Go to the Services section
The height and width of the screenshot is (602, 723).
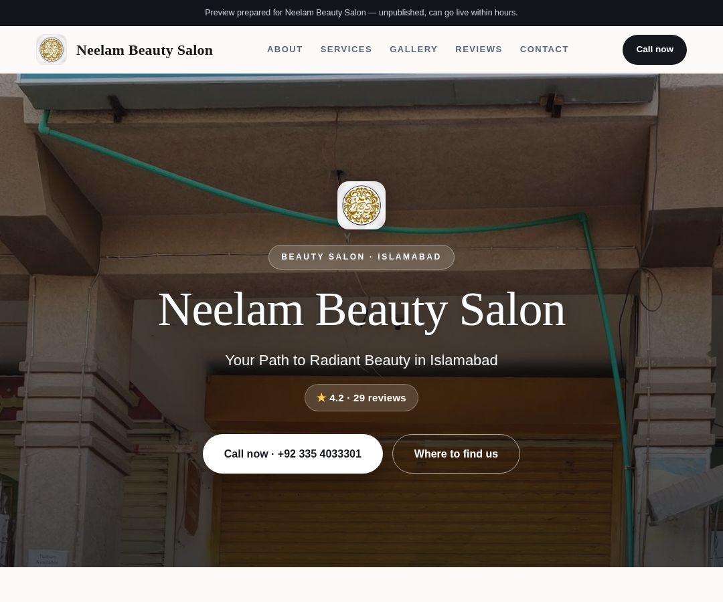pyautogui.click(x=346, y=49)
